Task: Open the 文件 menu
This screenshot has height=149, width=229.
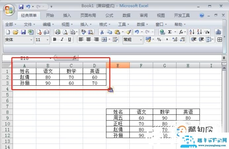Action: click(x=29, y=24)
